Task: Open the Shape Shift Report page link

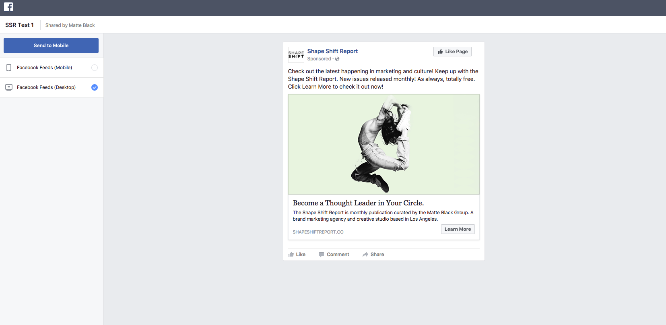Action: click(x=332, y=51)
